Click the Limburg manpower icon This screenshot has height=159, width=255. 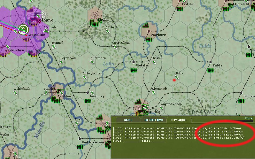point(88,101)
